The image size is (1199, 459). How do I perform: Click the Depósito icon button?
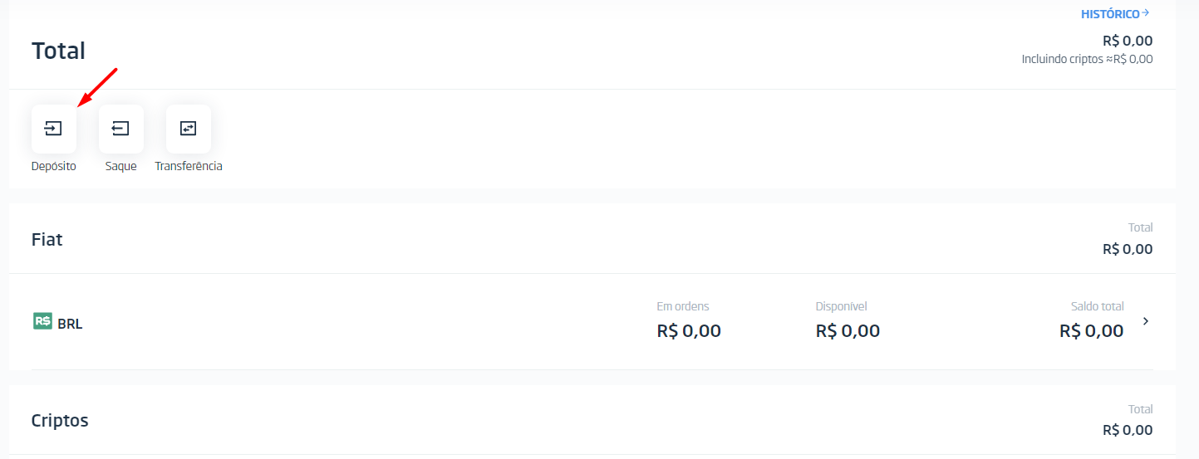coord(53,129)
